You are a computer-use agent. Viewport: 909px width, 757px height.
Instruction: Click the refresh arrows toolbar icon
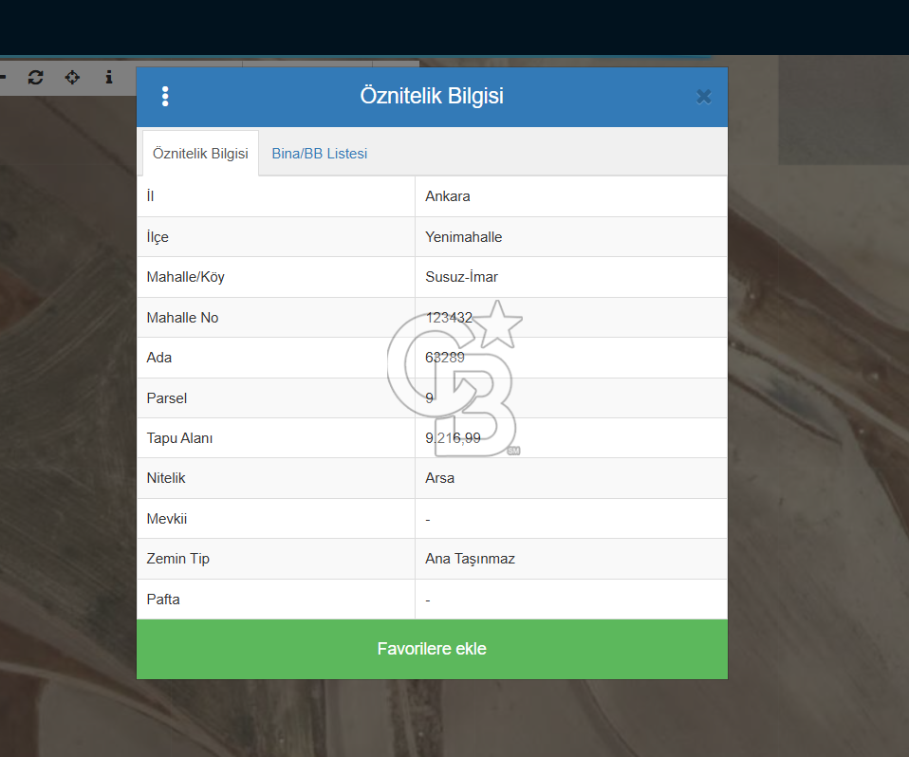pos(35,77)
